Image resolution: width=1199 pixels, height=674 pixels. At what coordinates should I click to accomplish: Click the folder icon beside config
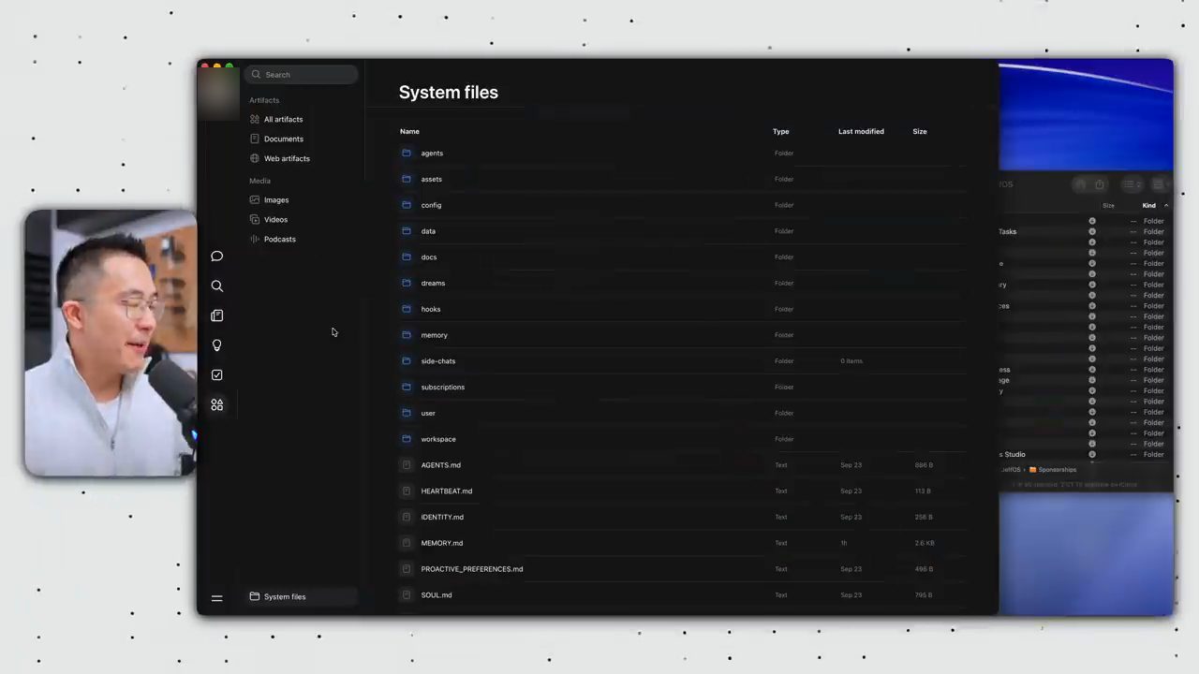[407, 205]
